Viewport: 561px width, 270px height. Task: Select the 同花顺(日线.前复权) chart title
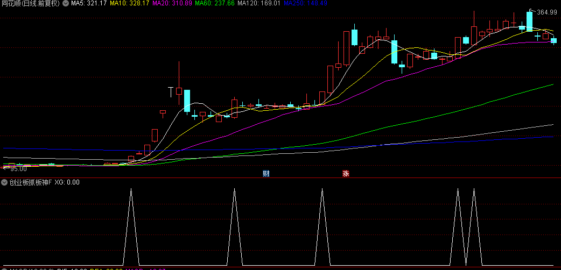pyautogui.click(x=31, y=4)
